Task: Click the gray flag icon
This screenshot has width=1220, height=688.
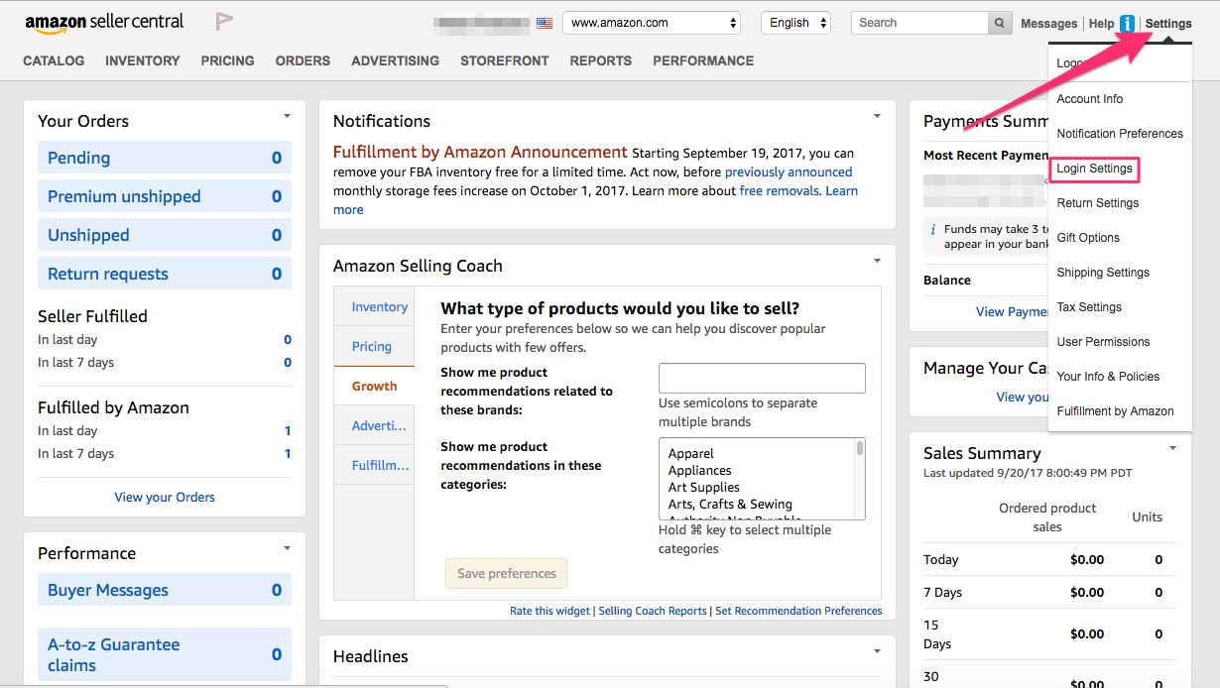Action: point(224,22)
